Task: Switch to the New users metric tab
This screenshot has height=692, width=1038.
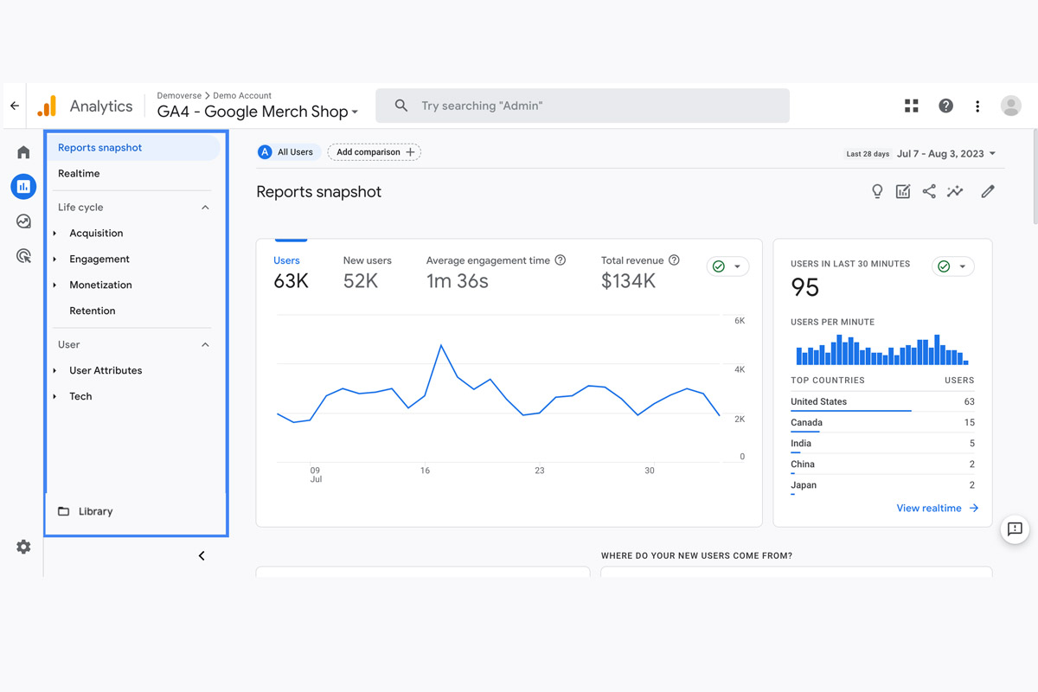Action: click(367, 272)
